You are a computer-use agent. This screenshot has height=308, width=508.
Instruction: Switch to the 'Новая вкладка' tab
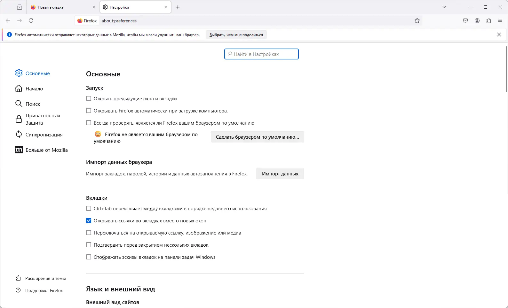(61, 7)
